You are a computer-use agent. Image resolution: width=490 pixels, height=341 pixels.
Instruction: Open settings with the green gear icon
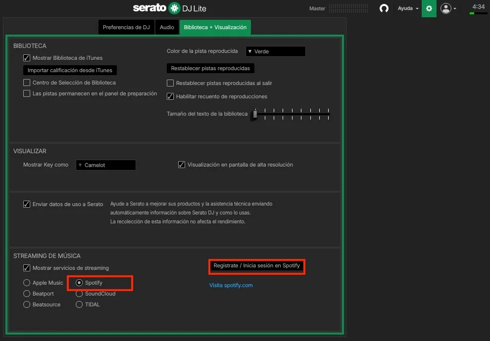coord(429,8)
